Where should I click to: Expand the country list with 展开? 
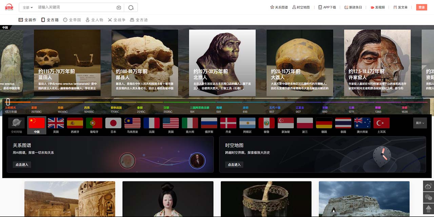click(x=420, y=123)
